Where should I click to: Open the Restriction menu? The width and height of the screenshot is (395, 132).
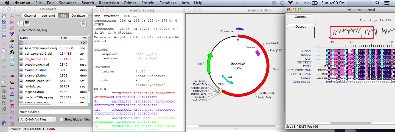[x=109, y=3]
